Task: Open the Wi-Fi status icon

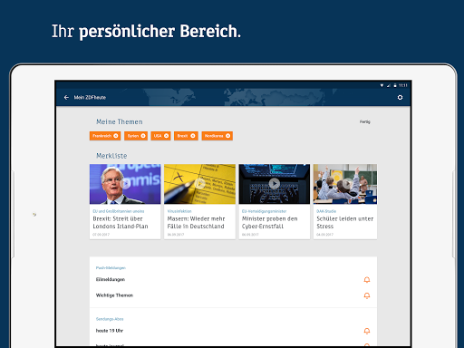Action: pos(382,85)
